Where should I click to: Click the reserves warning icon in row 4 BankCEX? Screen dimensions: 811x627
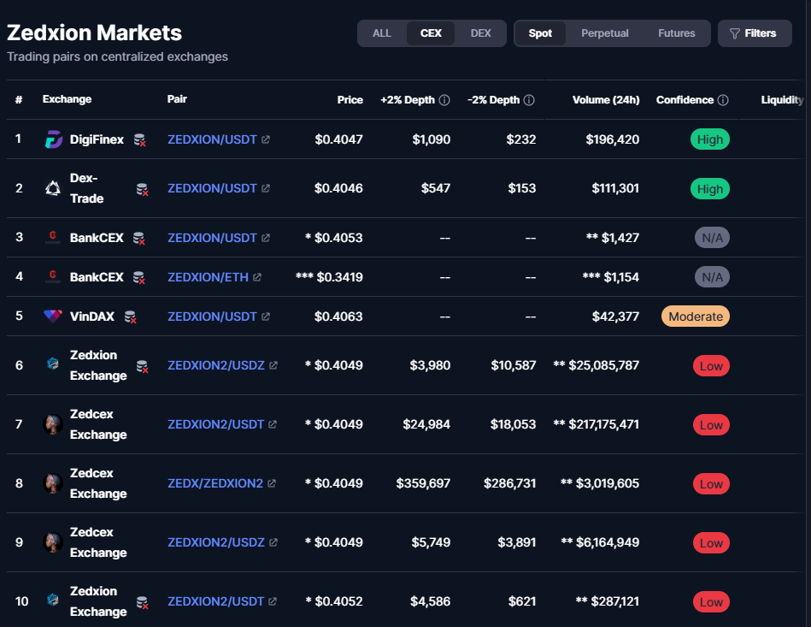point(139,278)
